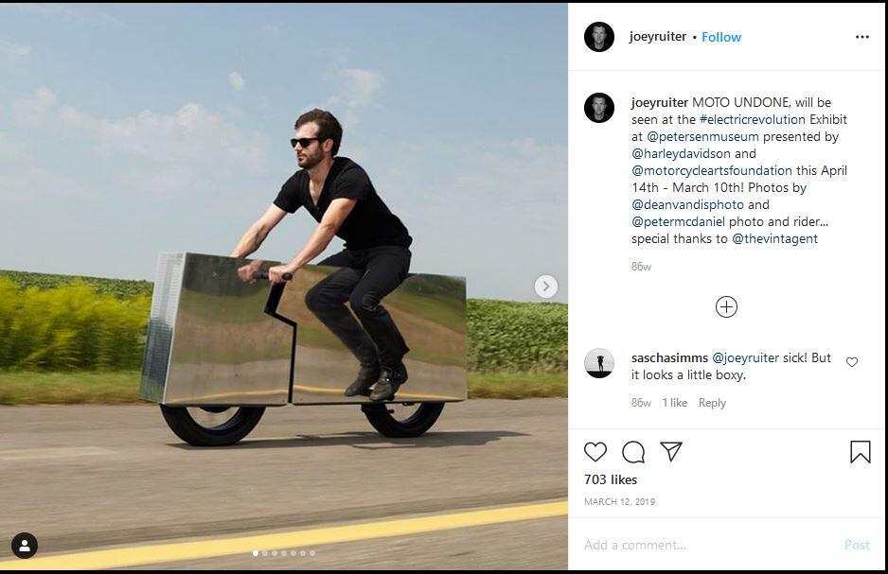This screenshot has height=574, width=888.
Task: Share post via paper plane icon
Action: pos(671,451)
